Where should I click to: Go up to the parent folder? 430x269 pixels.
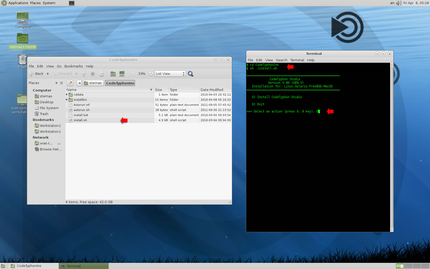click(x=84, y=74)
